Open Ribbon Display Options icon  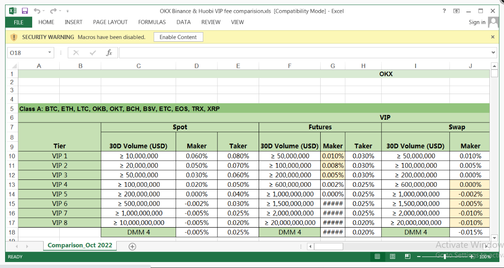click(456, 11)
